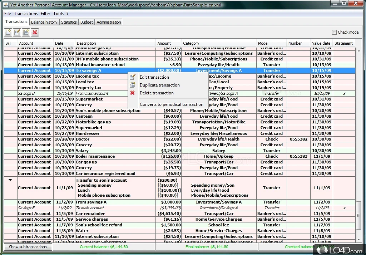Image resolution: width=366 pixels, height=255 pixels.
Task: Click the vertical scrollbar down arrow
Action: click(x=359, y=239)
